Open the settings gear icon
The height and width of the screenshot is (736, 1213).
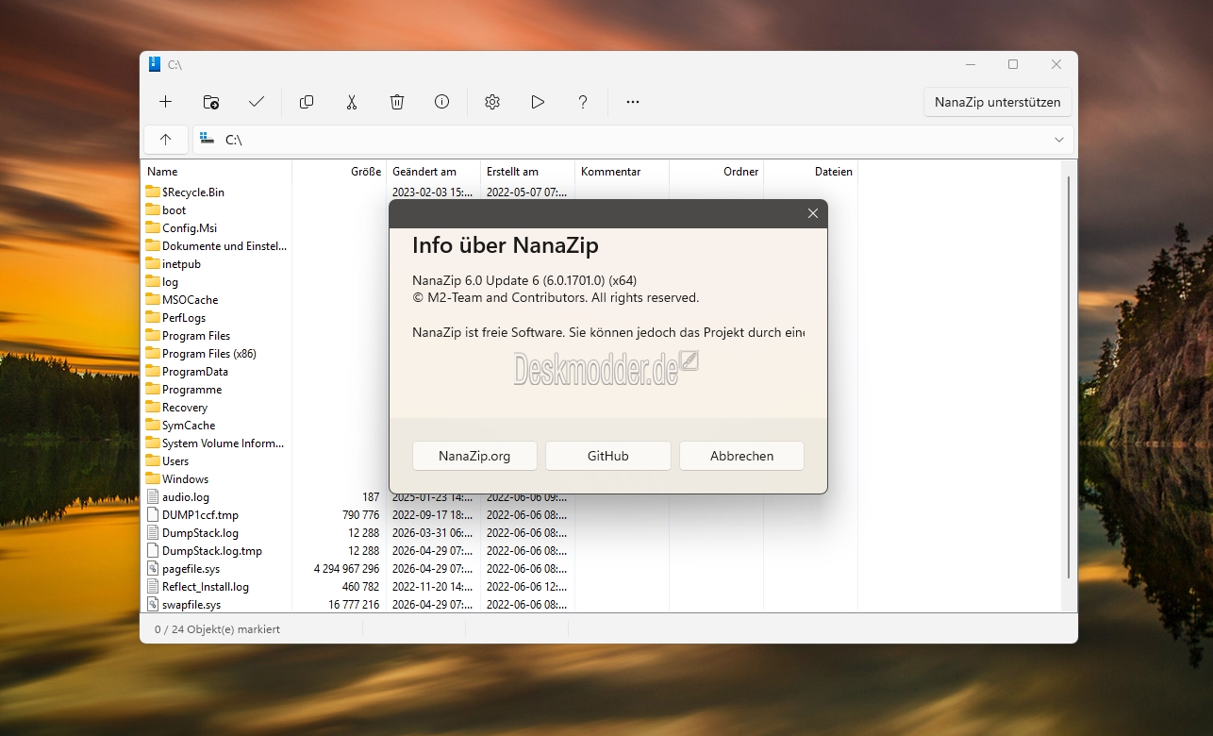492,102
